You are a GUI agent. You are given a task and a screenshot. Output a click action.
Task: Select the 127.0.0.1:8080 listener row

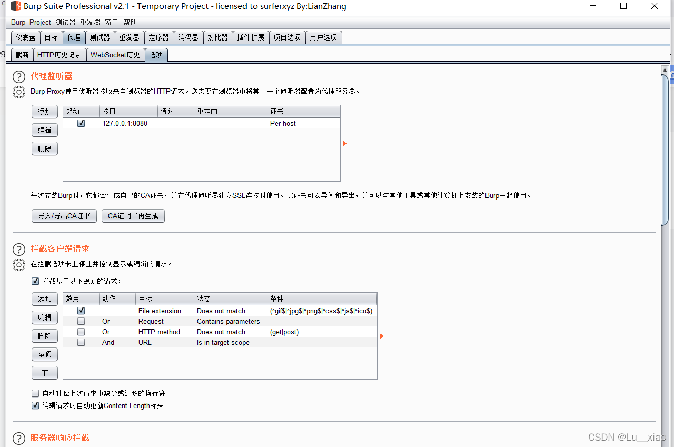[202, 123]
